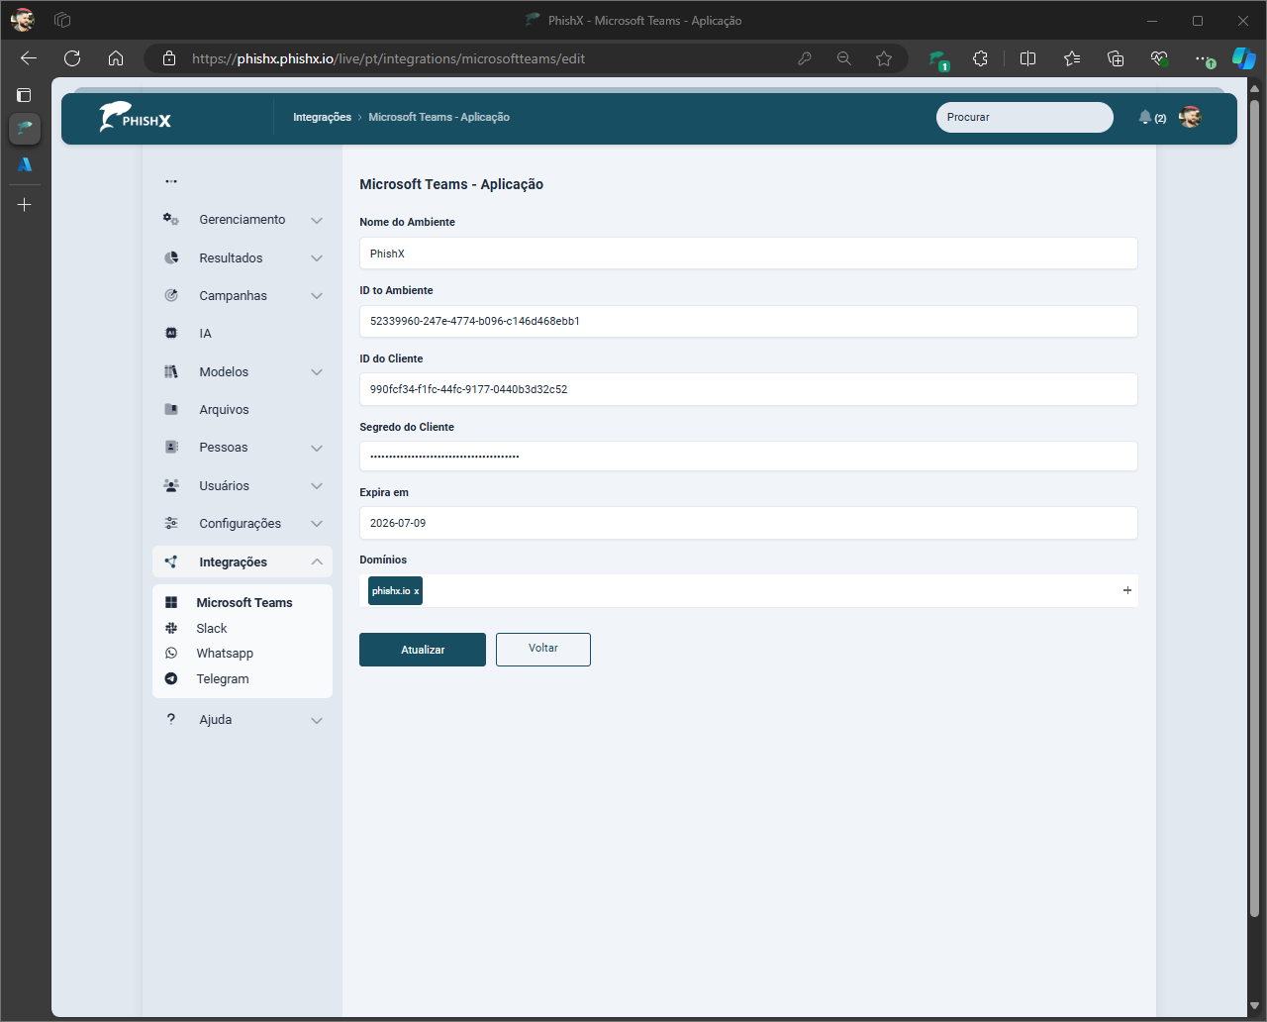
Task: Add page to favorites star icon
Action: 884,58
